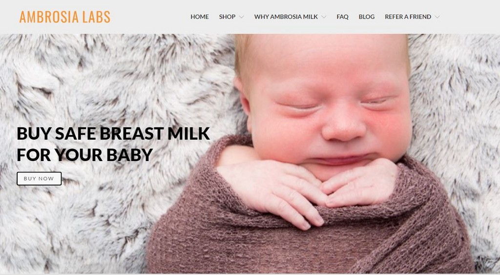Expand the chevron next to Shop
The height and width of the screenshot is (275, 500).
coord(241,17)
